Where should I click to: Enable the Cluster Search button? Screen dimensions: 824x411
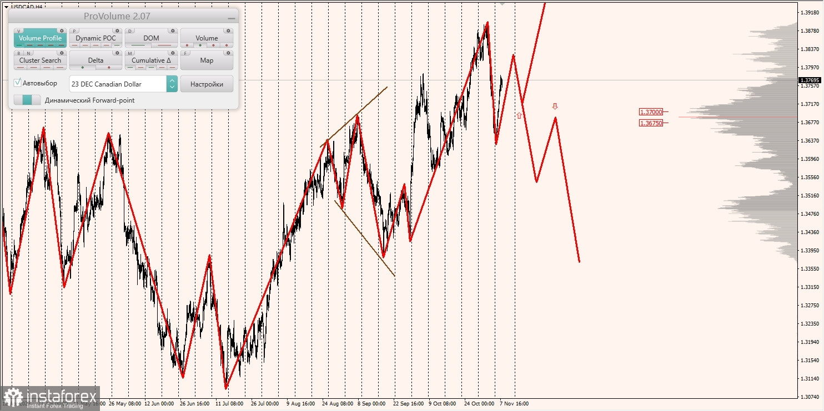click(x=40, y=60)
